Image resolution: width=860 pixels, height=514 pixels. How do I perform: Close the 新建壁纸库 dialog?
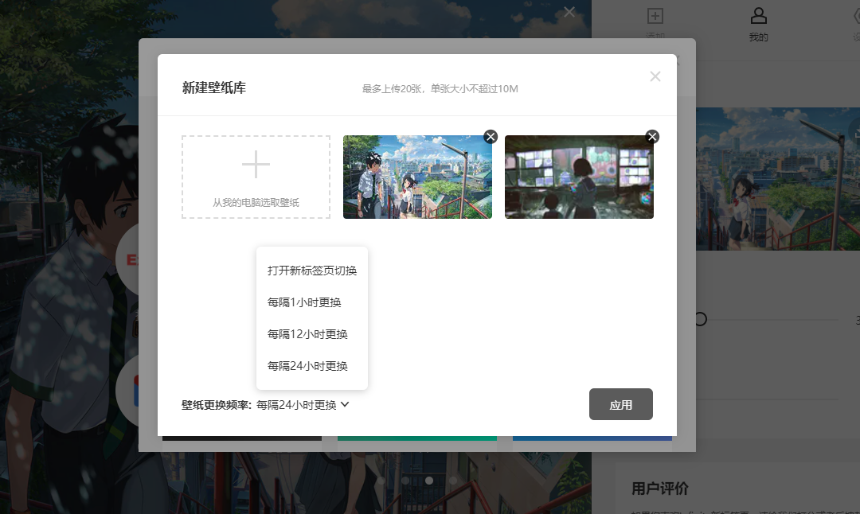tap(655, 76)
